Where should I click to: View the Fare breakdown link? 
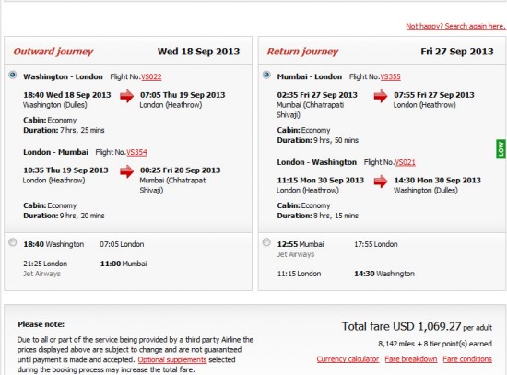click(410, 359)
